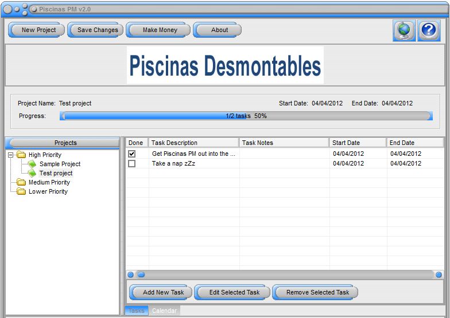Click the New Project button
Screen dimensions: 450x318
tap(37, 30)
